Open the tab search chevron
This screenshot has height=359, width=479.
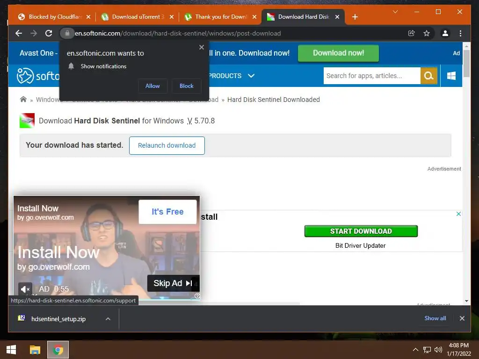pos(395,12)
